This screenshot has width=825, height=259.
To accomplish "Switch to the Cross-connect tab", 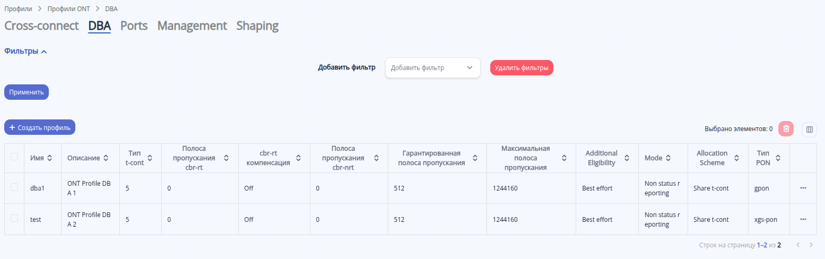I will pos(41,25).
